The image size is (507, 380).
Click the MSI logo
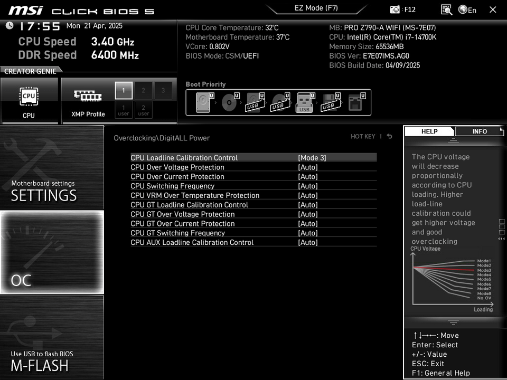click(25, 11)
